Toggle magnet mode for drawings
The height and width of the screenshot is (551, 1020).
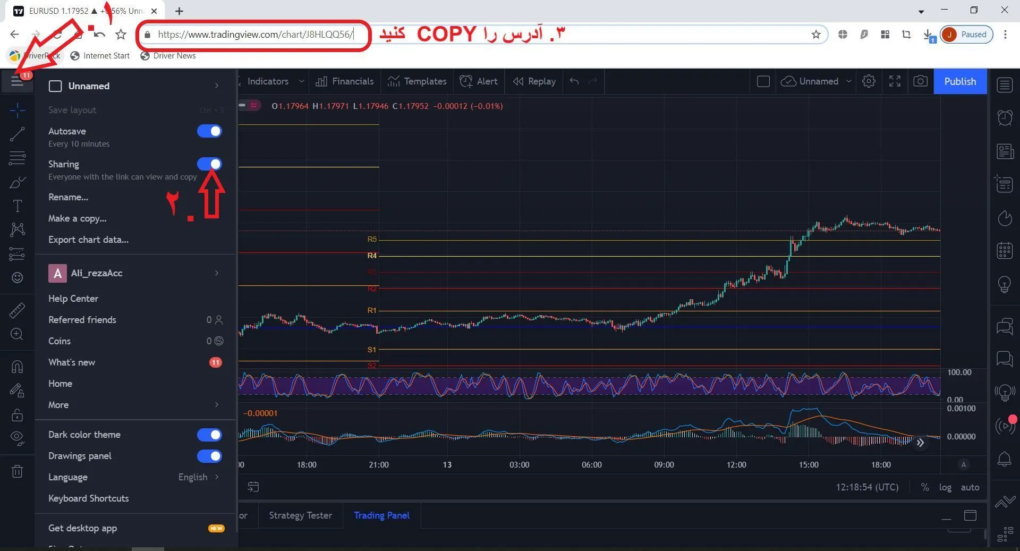pos(17,367)
